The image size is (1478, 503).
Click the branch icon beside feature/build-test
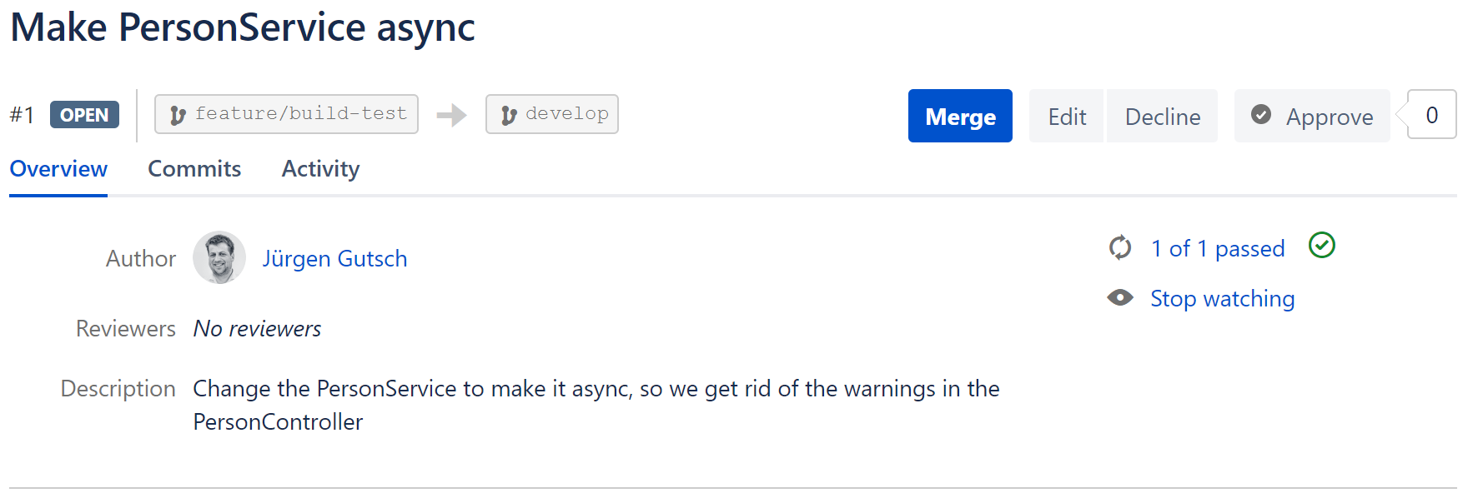177,115
